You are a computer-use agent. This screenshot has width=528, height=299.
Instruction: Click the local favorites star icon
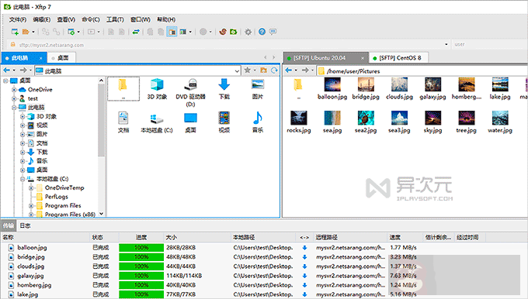(248, 70)
